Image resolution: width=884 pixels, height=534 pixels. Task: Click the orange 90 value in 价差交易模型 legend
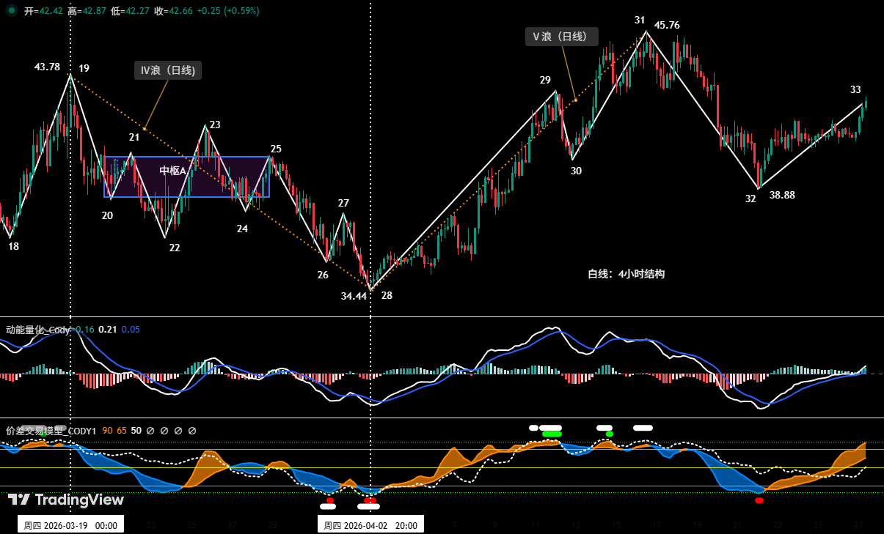click(107, 431)
